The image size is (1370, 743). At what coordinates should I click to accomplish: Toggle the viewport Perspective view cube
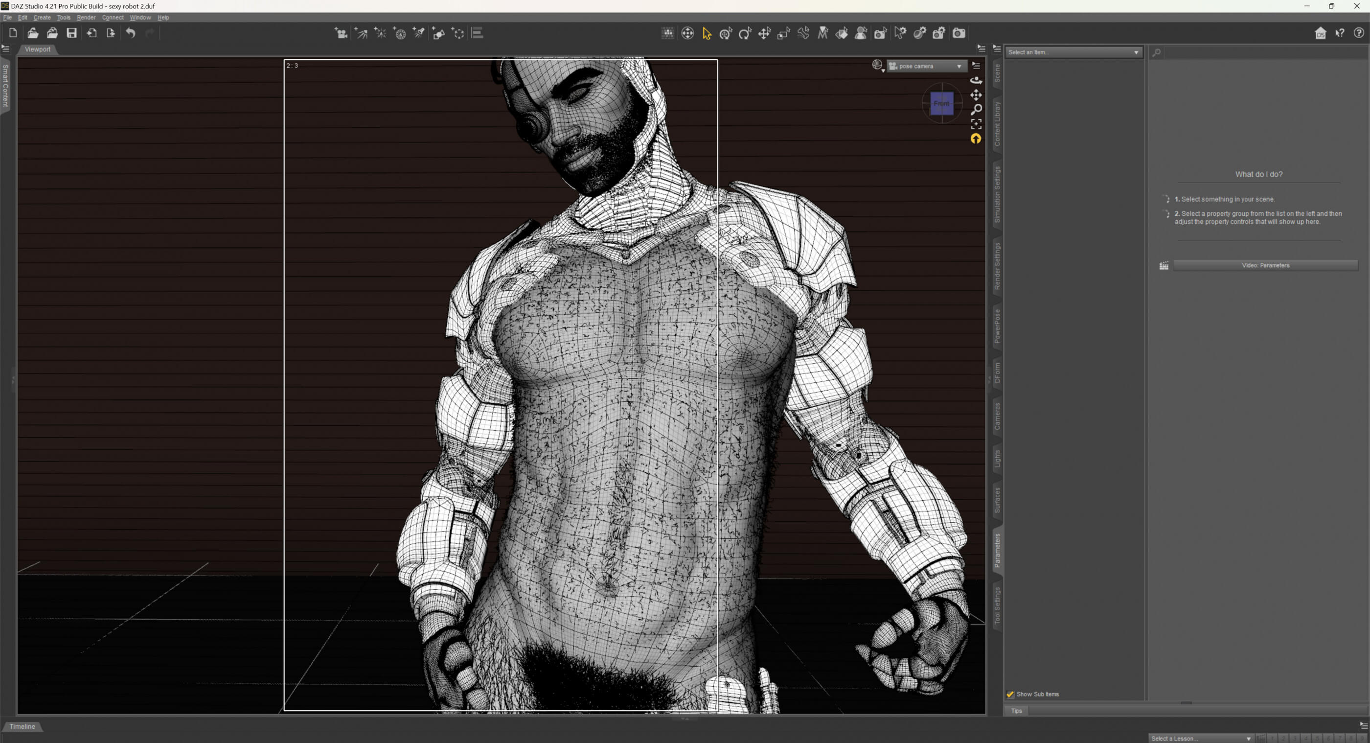942,103
